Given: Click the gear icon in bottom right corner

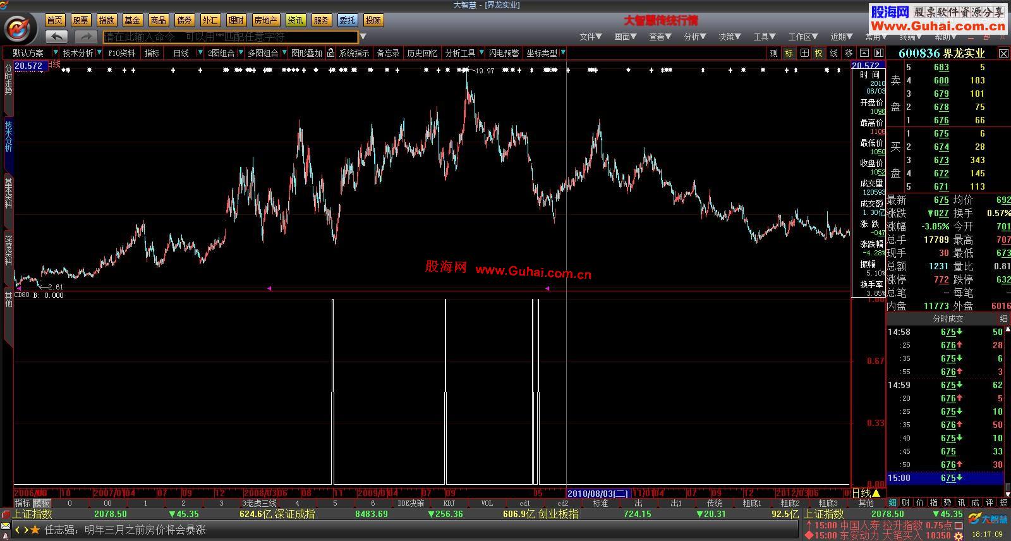Looking at the screenshot, I should 959,535.
